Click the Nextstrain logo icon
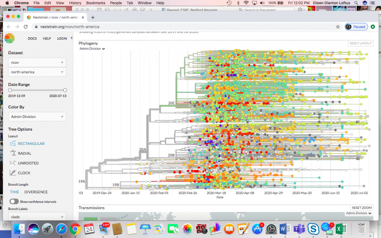 (x=9, y=38)
